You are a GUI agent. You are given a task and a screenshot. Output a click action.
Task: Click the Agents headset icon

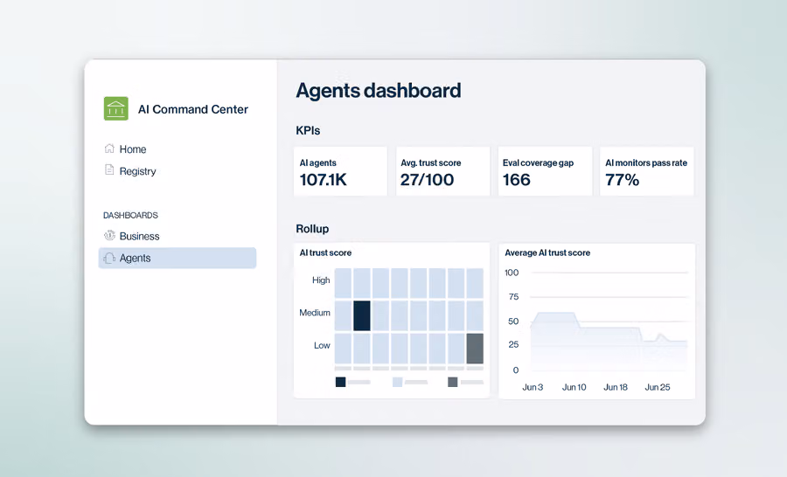click(109, 258)
